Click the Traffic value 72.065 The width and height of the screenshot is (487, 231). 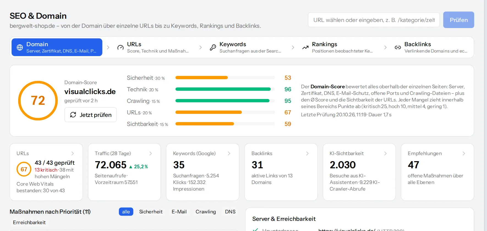pyautogui.click(x=111, y=165)
